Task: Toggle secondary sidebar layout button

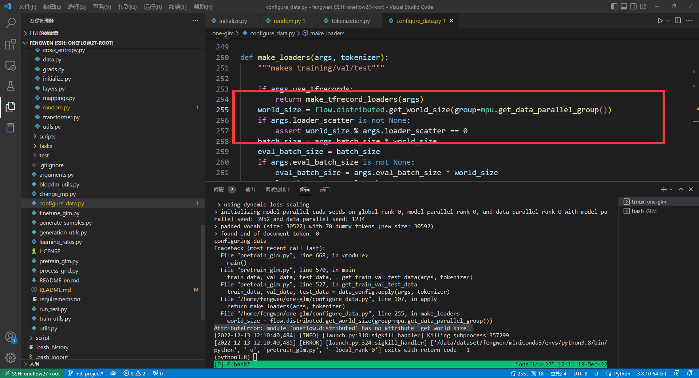Action: (633, 7)
